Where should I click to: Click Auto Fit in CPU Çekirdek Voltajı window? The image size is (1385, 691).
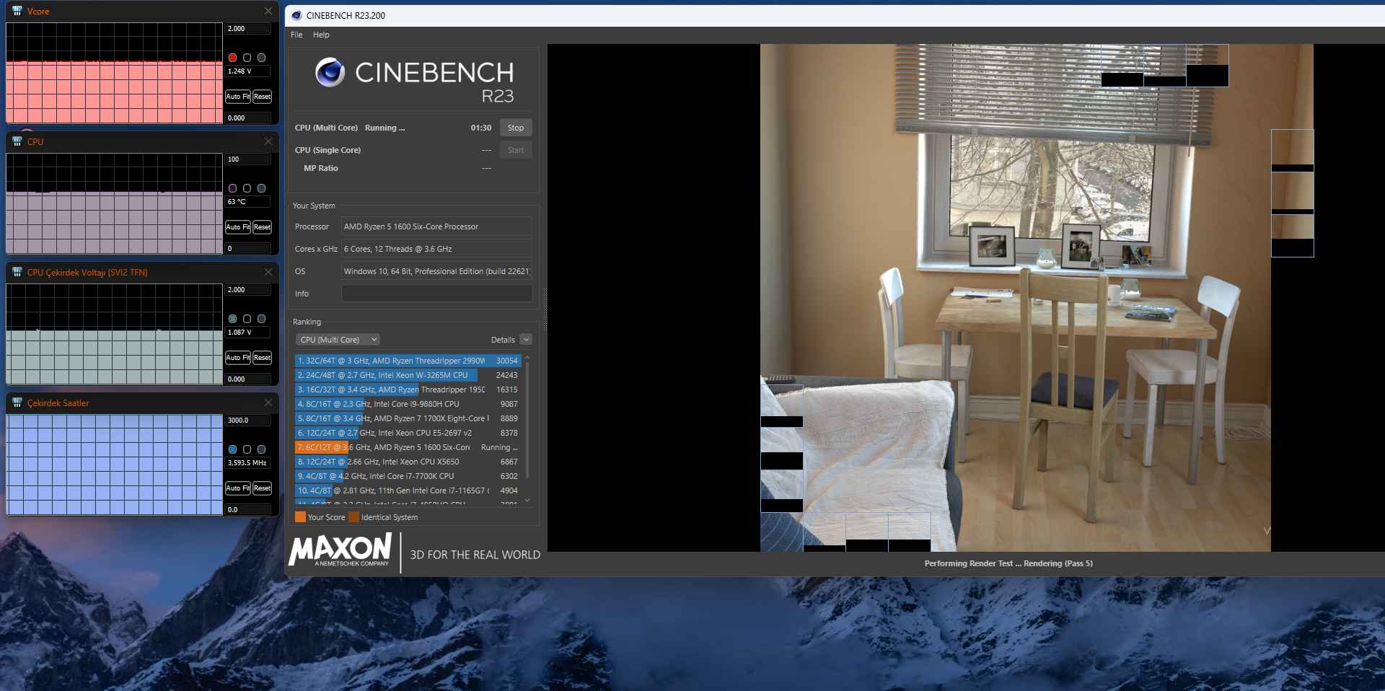(238, 358)
